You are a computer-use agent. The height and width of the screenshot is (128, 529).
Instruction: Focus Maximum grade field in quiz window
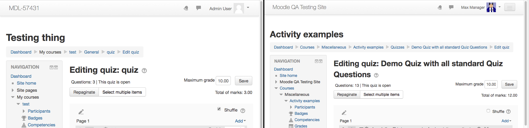(x=223, y=81)
